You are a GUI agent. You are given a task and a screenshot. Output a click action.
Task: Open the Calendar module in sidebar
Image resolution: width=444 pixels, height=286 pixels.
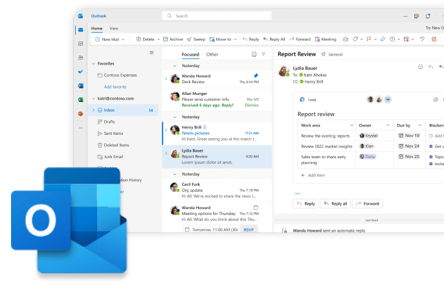(x=81, y=44)
